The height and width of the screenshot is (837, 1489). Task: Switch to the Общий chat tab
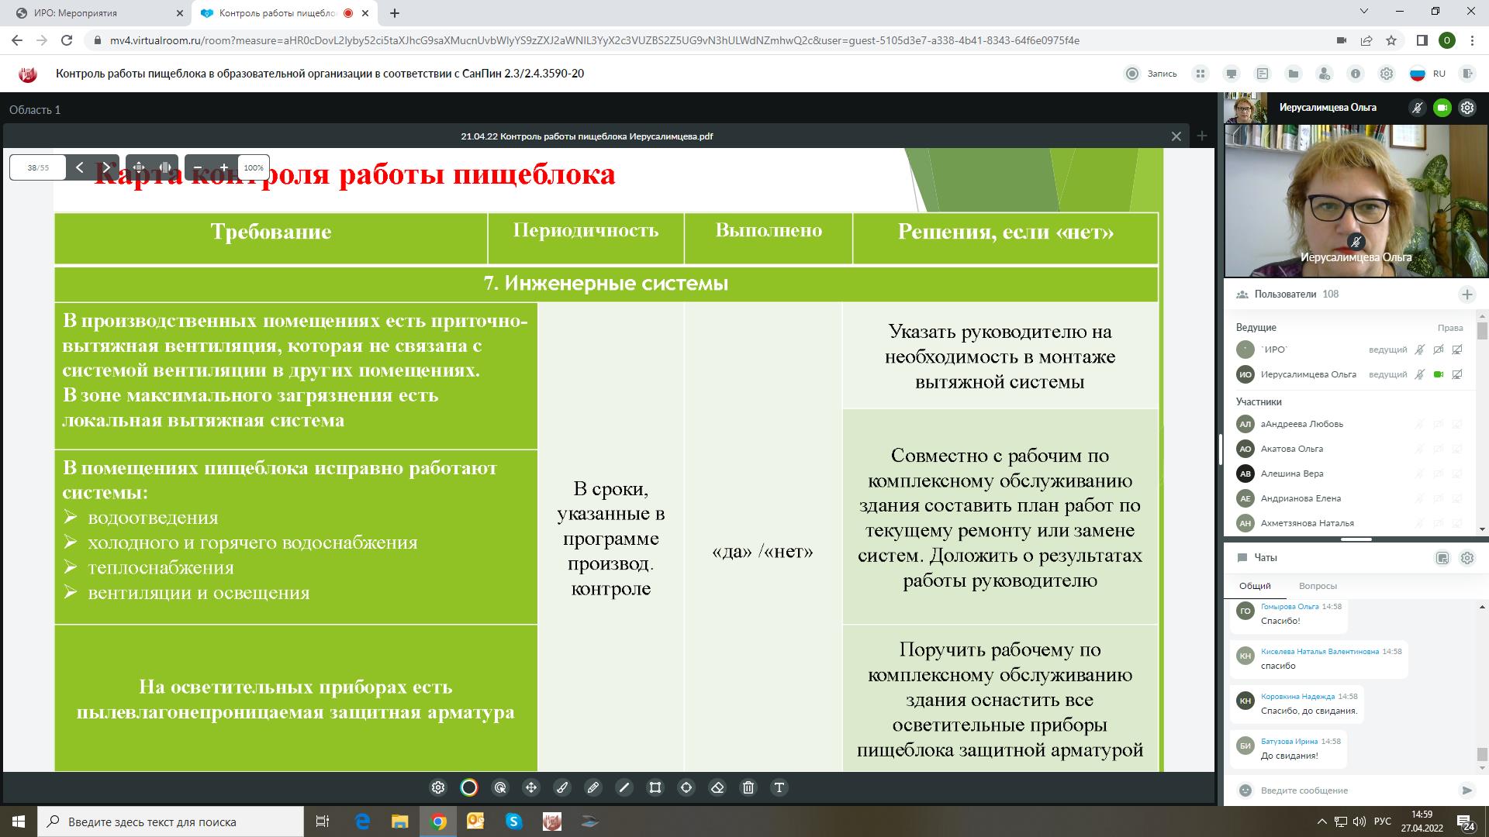1255,586
